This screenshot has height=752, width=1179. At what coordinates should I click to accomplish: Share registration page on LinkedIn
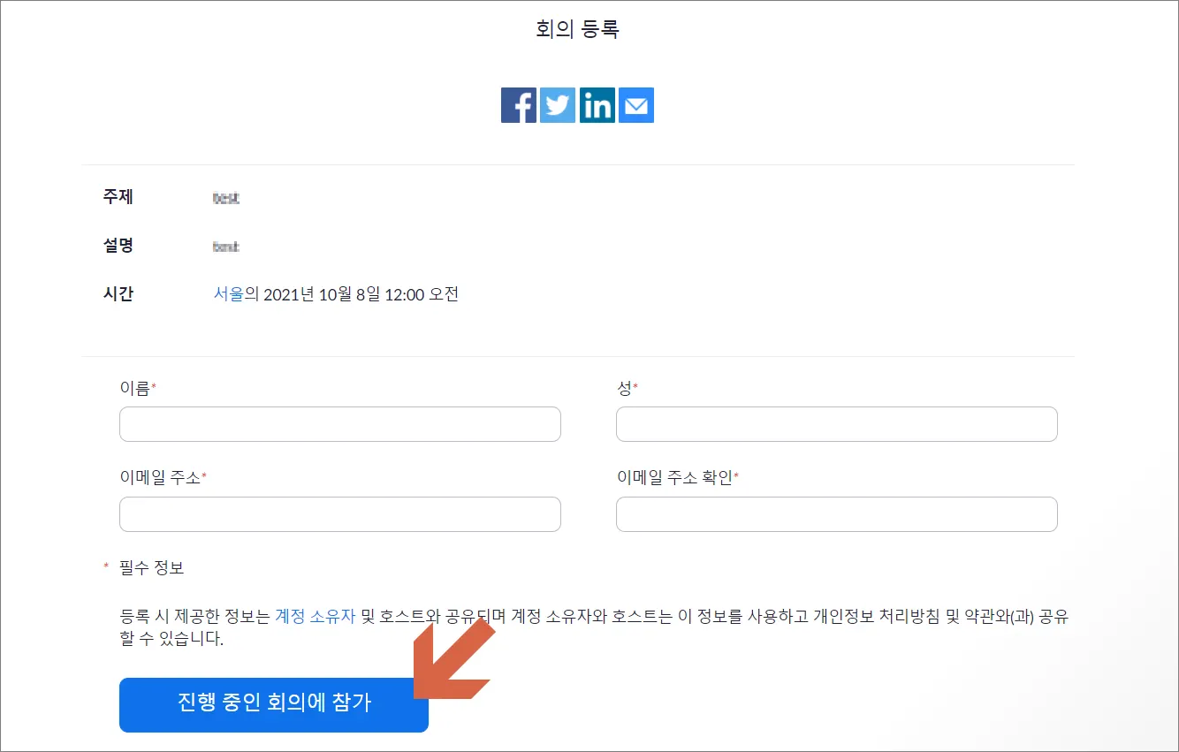[x=597, y=105]
